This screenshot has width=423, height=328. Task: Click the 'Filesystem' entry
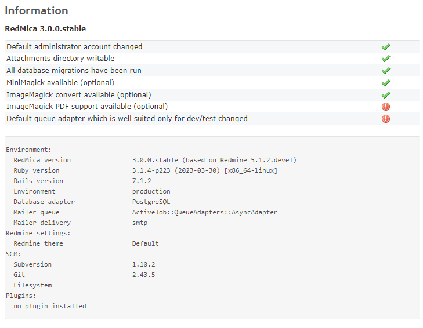[32, 286]
